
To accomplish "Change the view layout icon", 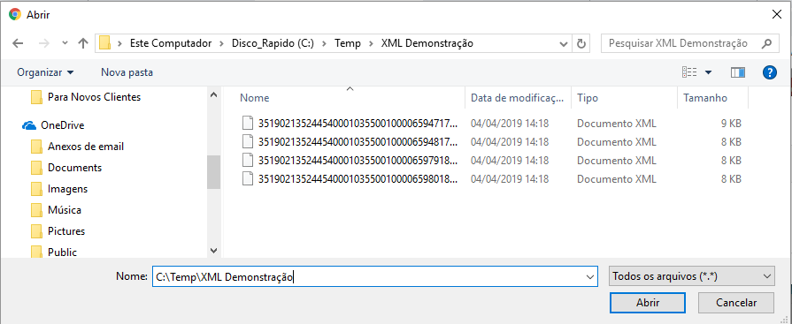I will click(689, 72).
